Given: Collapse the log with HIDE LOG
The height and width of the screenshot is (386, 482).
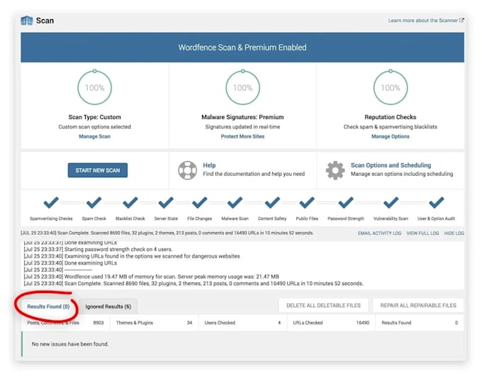Looking at the screenshot, I should [454, 233].
